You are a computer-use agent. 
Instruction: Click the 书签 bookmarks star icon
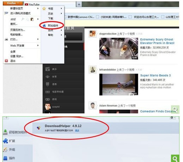coord(44,8)
